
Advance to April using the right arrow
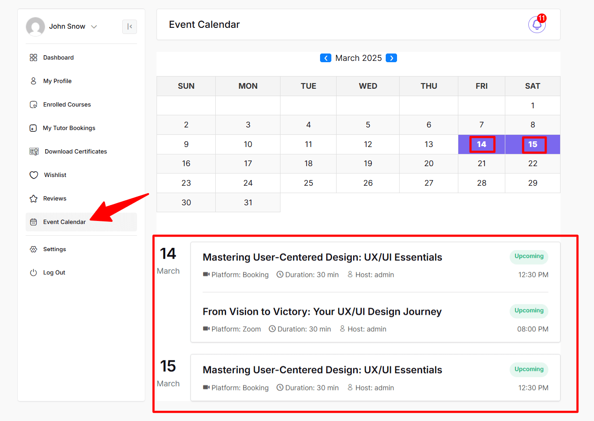391,58
